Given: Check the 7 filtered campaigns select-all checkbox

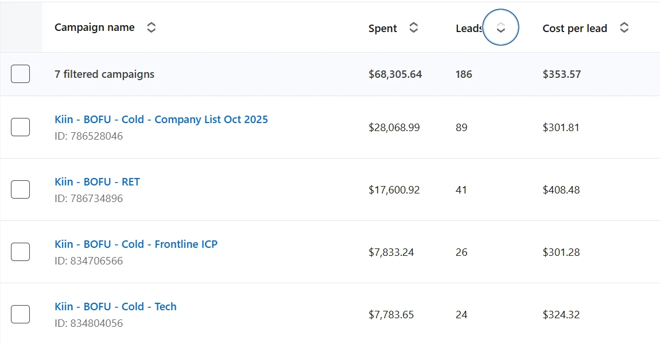Looking at the screenshot, I should (20, 74).
